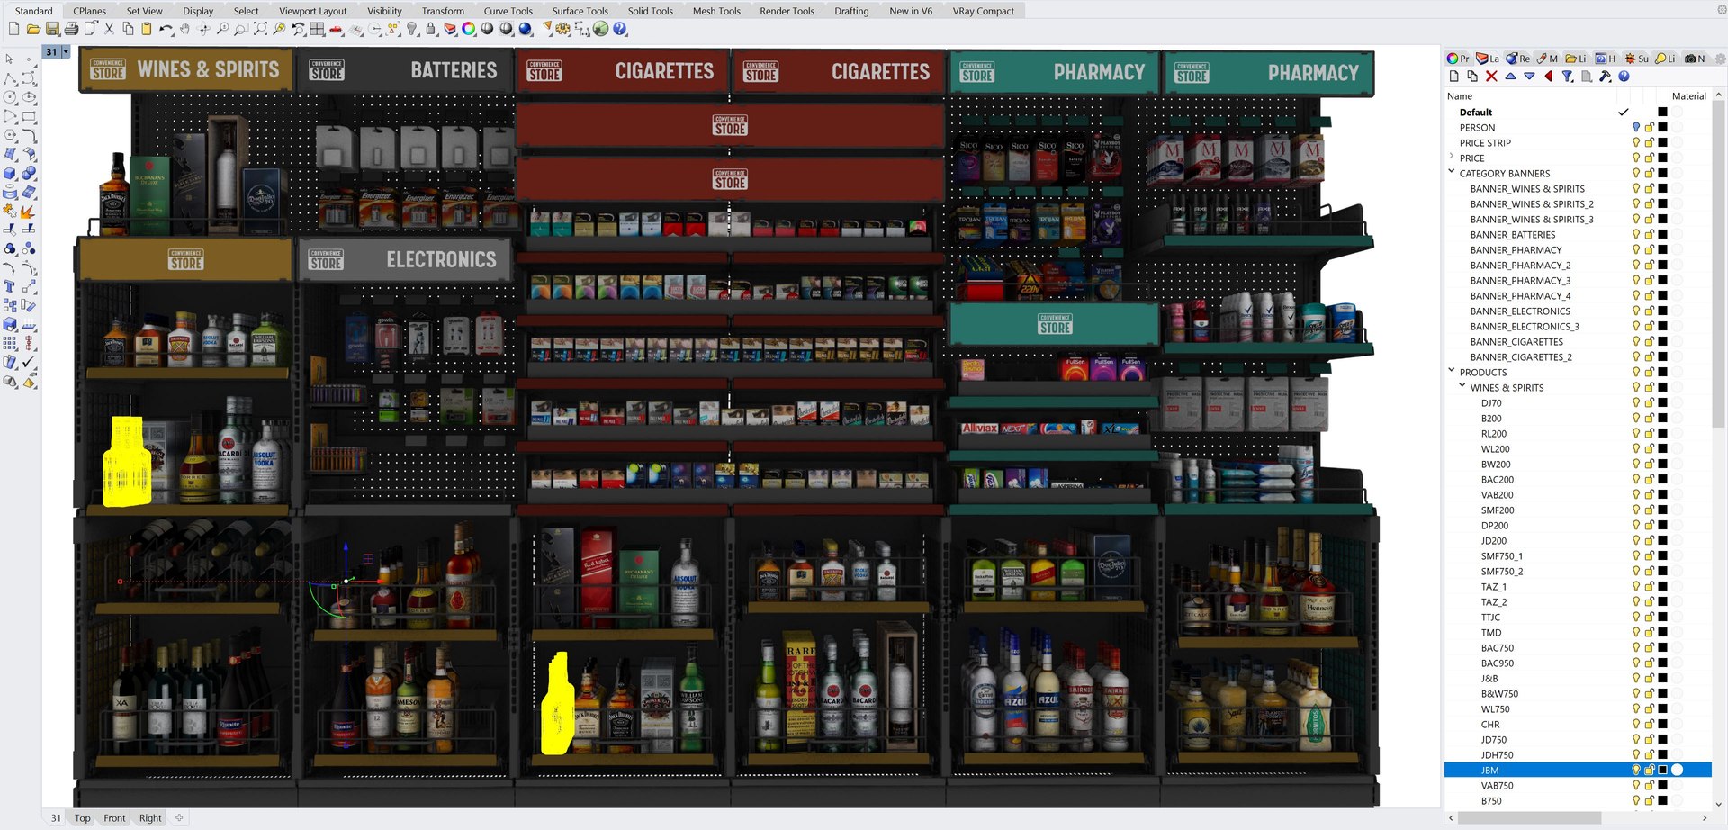
Task: Toggle visibility of BANNER_CIGARETTES layer
Action: point(1636,342)
